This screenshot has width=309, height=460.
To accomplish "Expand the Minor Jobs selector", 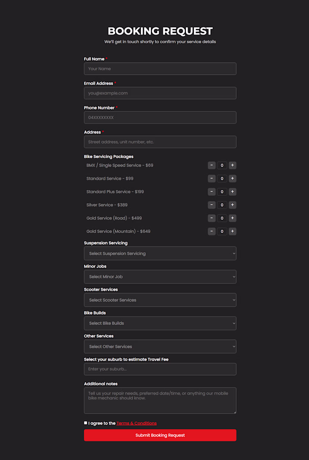I will (x=160, y=277).
